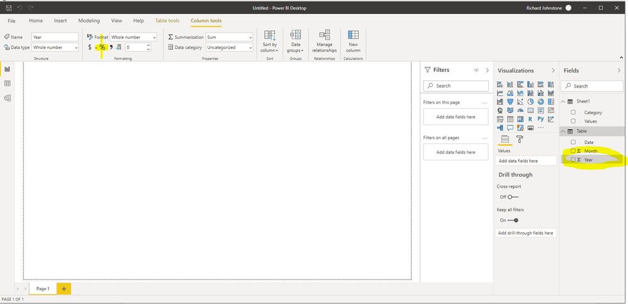Select the Python (Py) visual

[x=541, y=118]
